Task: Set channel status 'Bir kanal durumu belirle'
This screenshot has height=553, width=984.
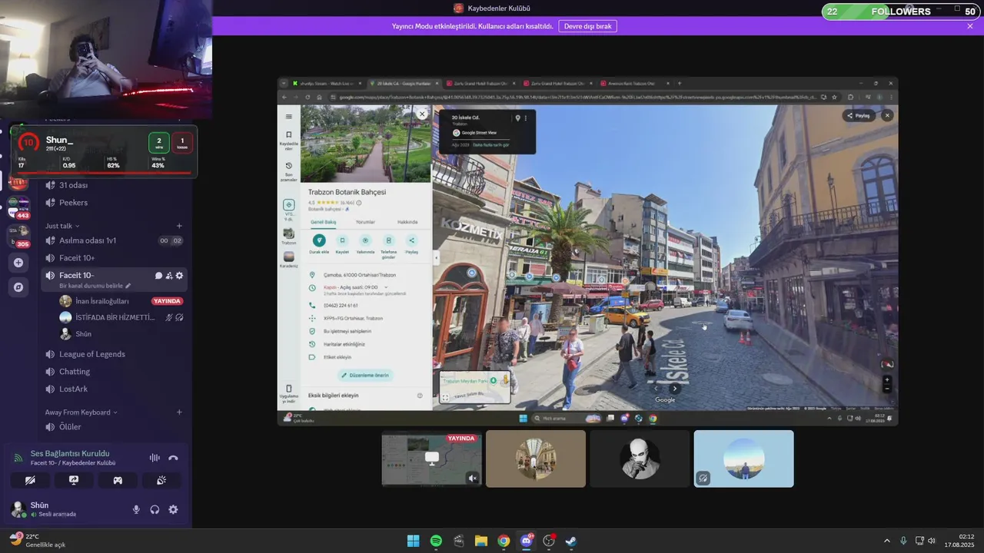Action: [x=95, y=286]
